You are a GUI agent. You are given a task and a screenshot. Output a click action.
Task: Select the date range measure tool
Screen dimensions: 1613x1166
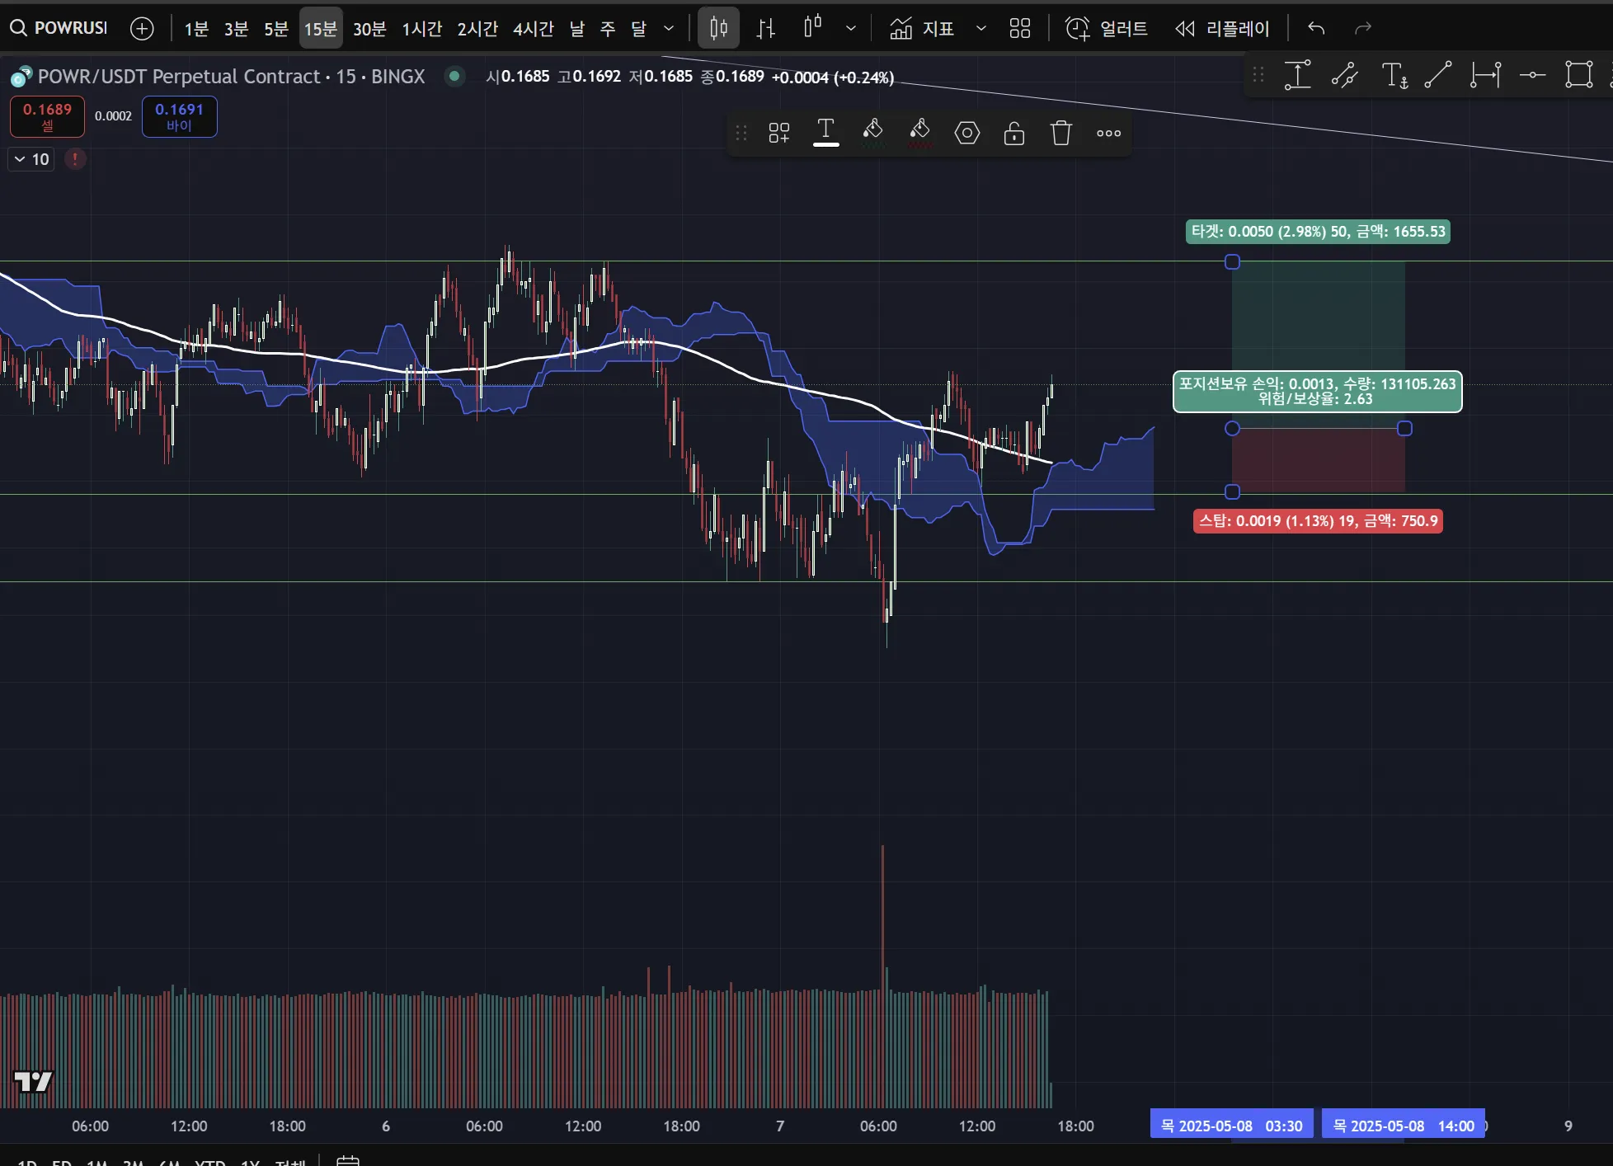tap(1485, 76)
